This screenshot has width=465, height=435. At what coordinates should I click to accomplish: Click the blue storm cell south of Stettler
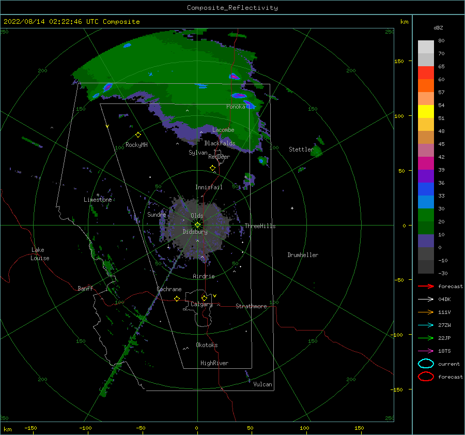click(x=261, y=161)
